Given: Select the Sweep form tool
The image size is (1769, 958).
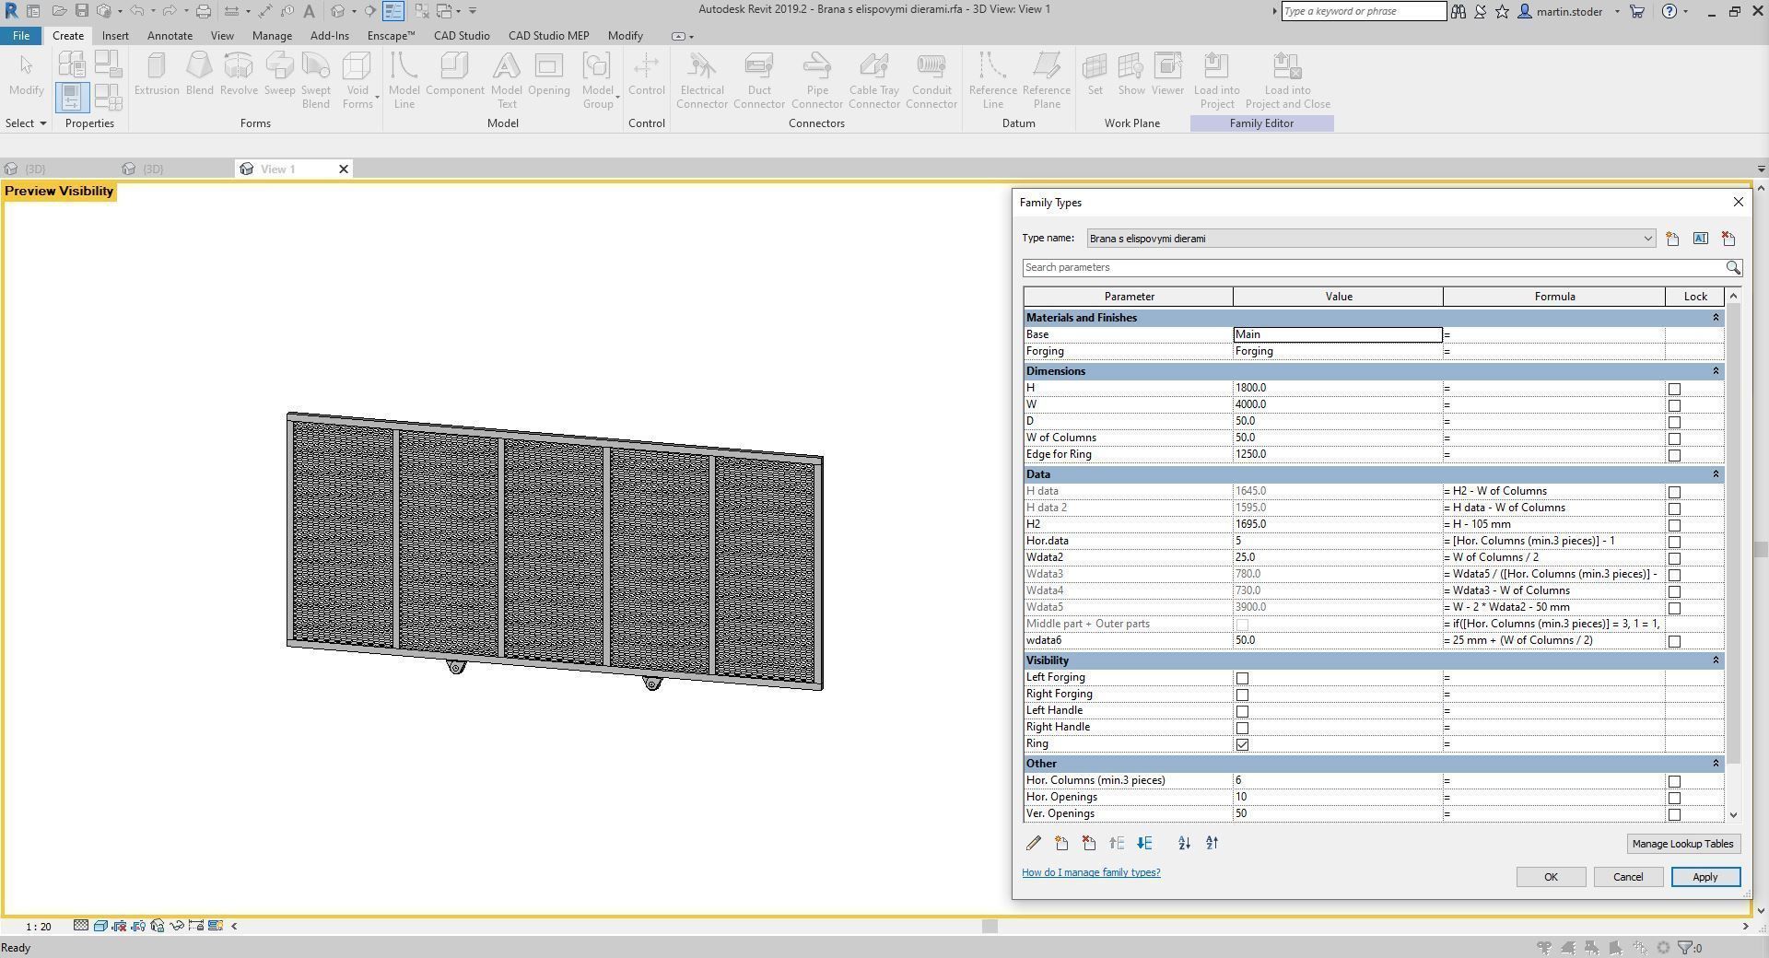Looking at the screenshot, I should point(279,75).
